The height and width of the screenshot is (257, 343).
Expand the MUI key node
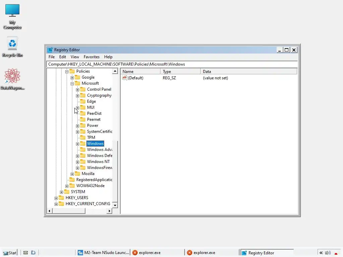pos(77,108)
